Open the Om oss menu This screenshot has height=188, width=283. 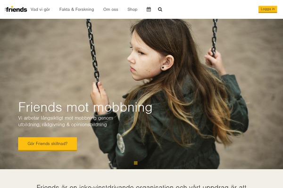[111, 9]
